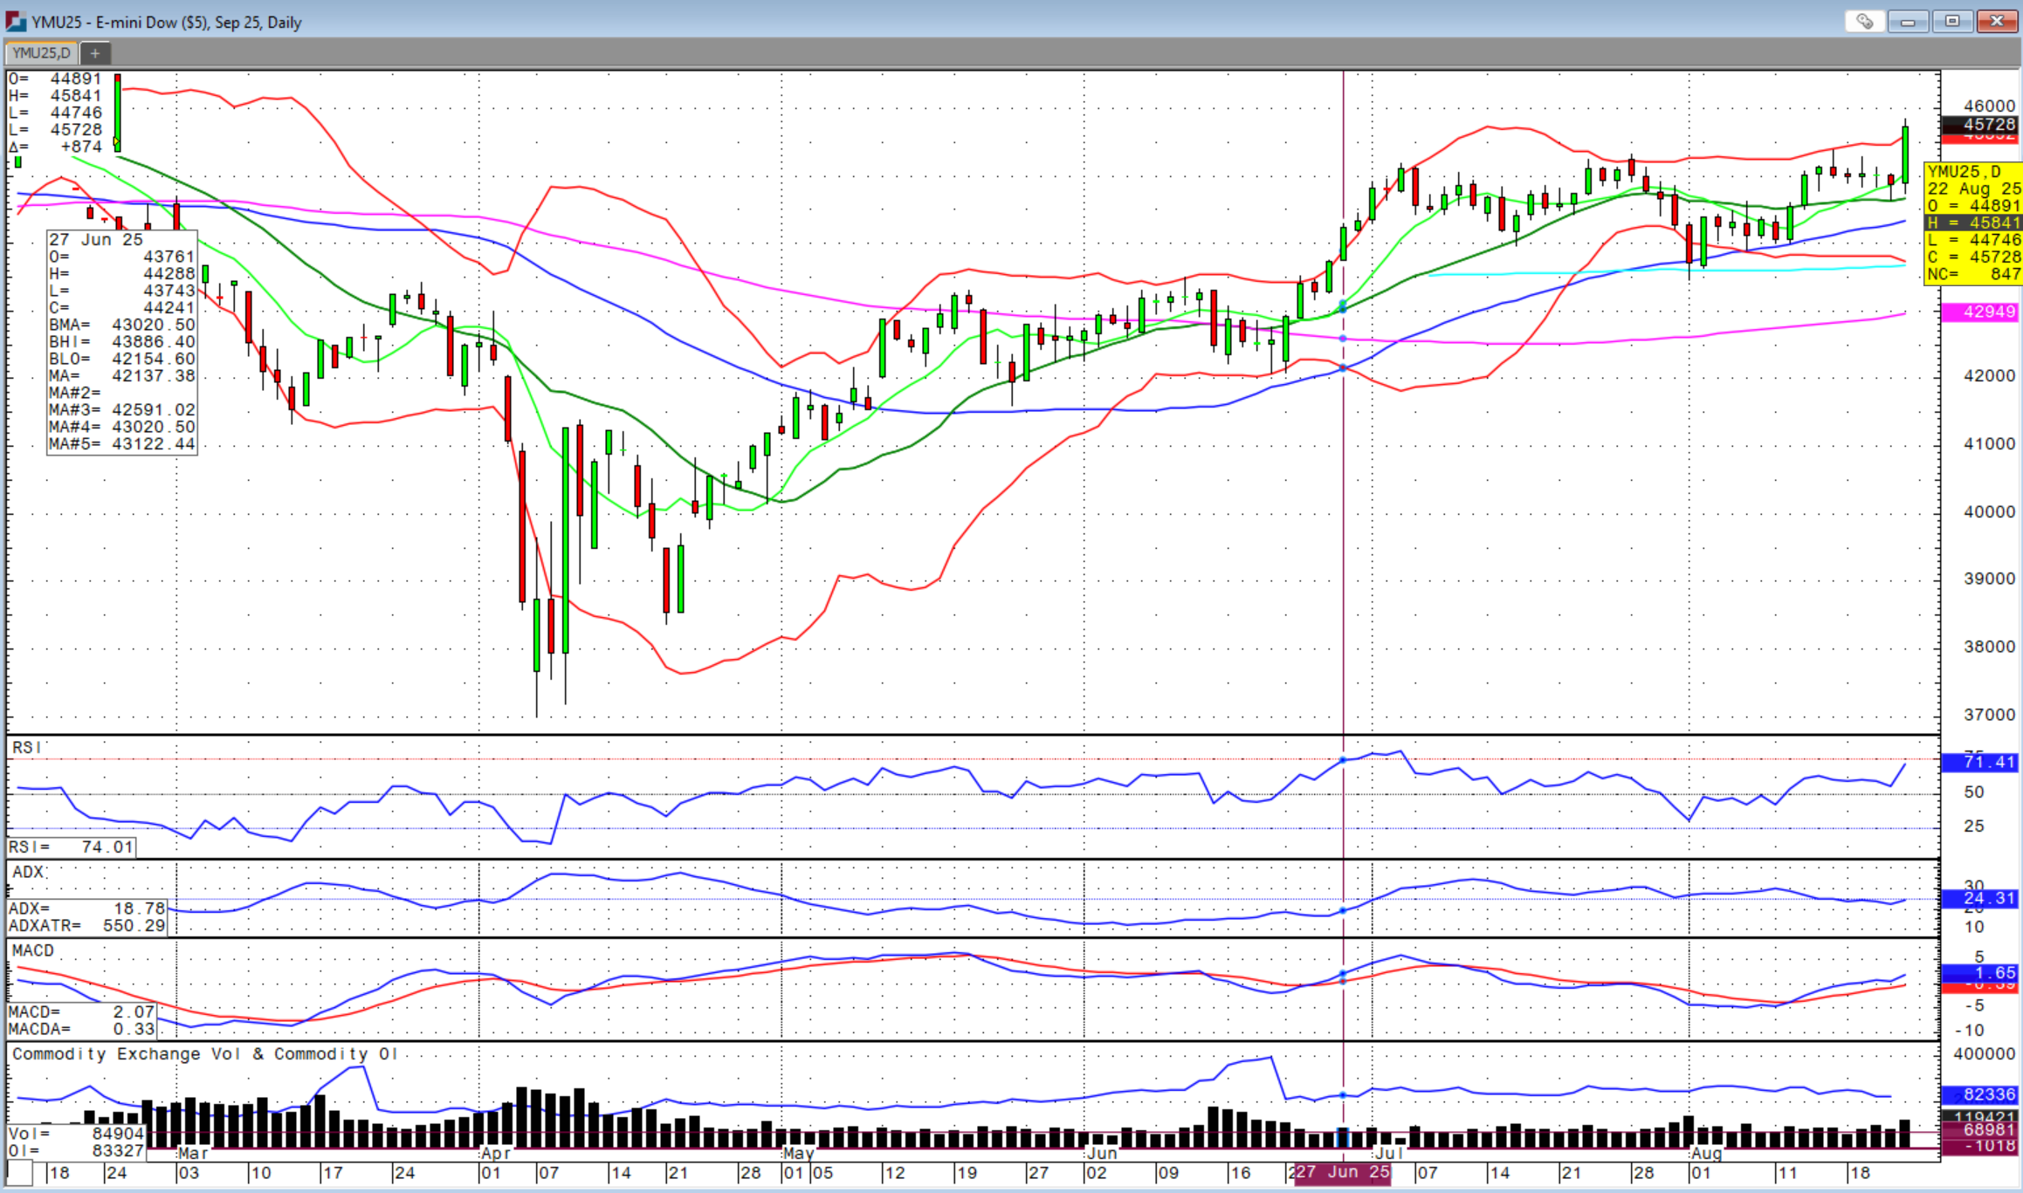2023x1193 pixels.
Task: Select the YMU25,D chart tab
Action: tap(41, 53)
